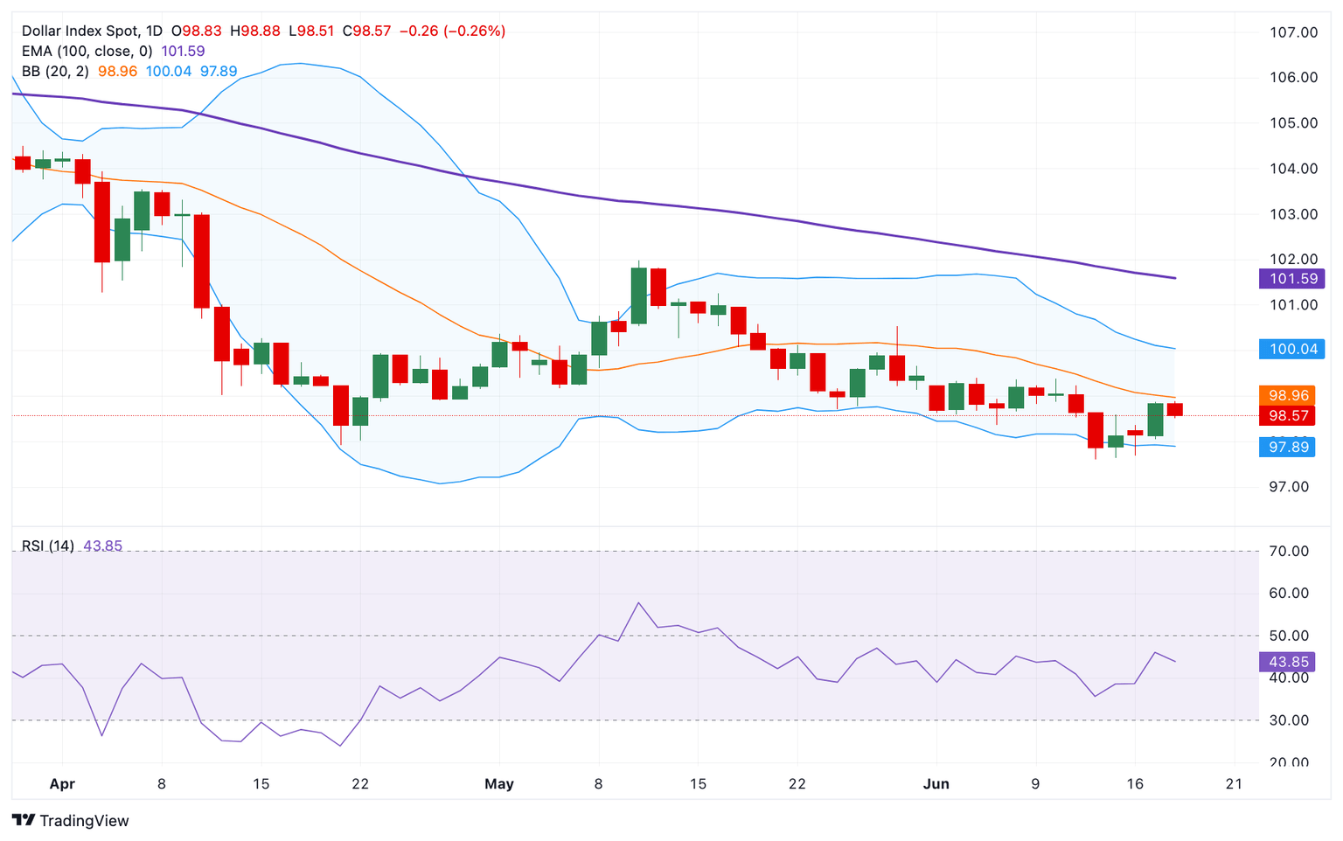Click the purple 101.59 EMA price tag
This screenshot has width=1343, height=841.
pyautogui.click(x=1291, y=279)
